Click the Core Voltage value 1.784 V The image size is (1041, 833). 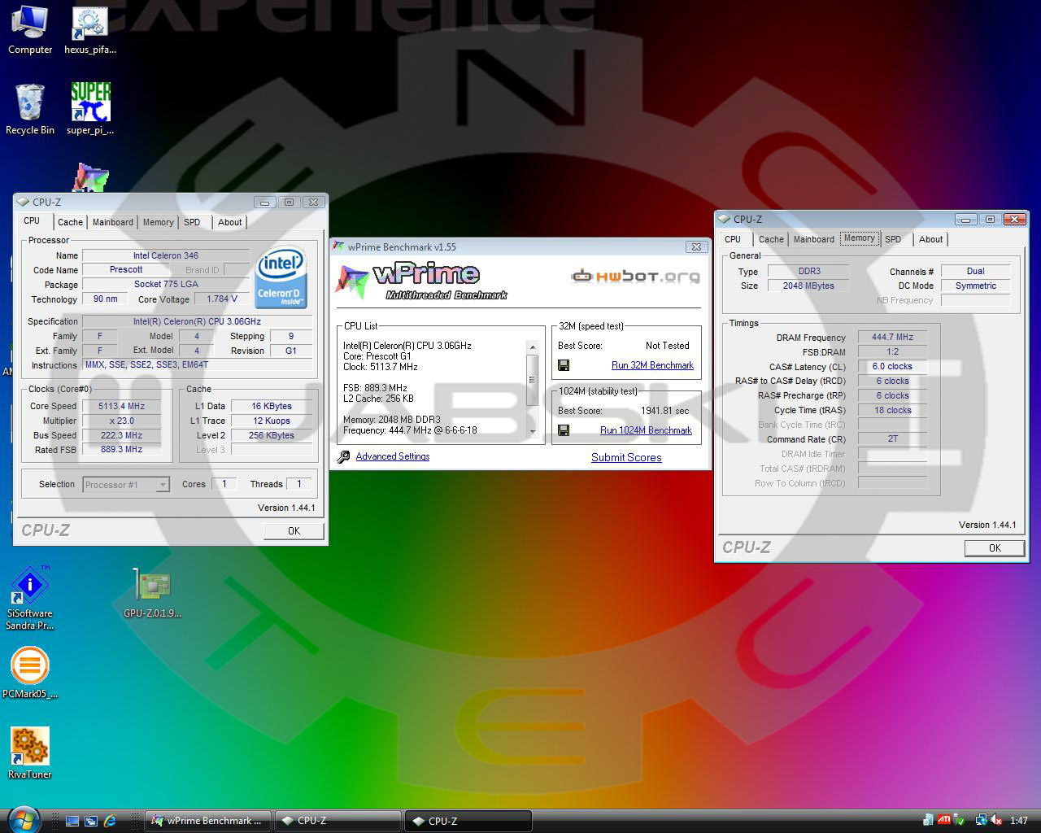click(x=222, y=299)
